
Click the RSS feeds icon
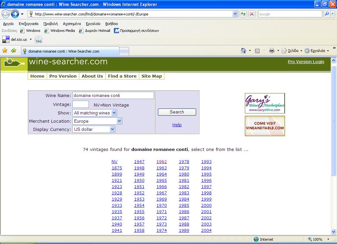point(257,51)
